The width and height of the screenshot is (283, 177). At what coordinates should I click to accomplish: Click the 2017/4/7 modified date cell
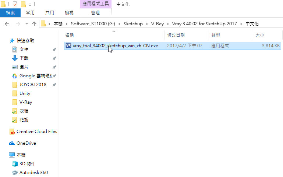pos(184,46)
